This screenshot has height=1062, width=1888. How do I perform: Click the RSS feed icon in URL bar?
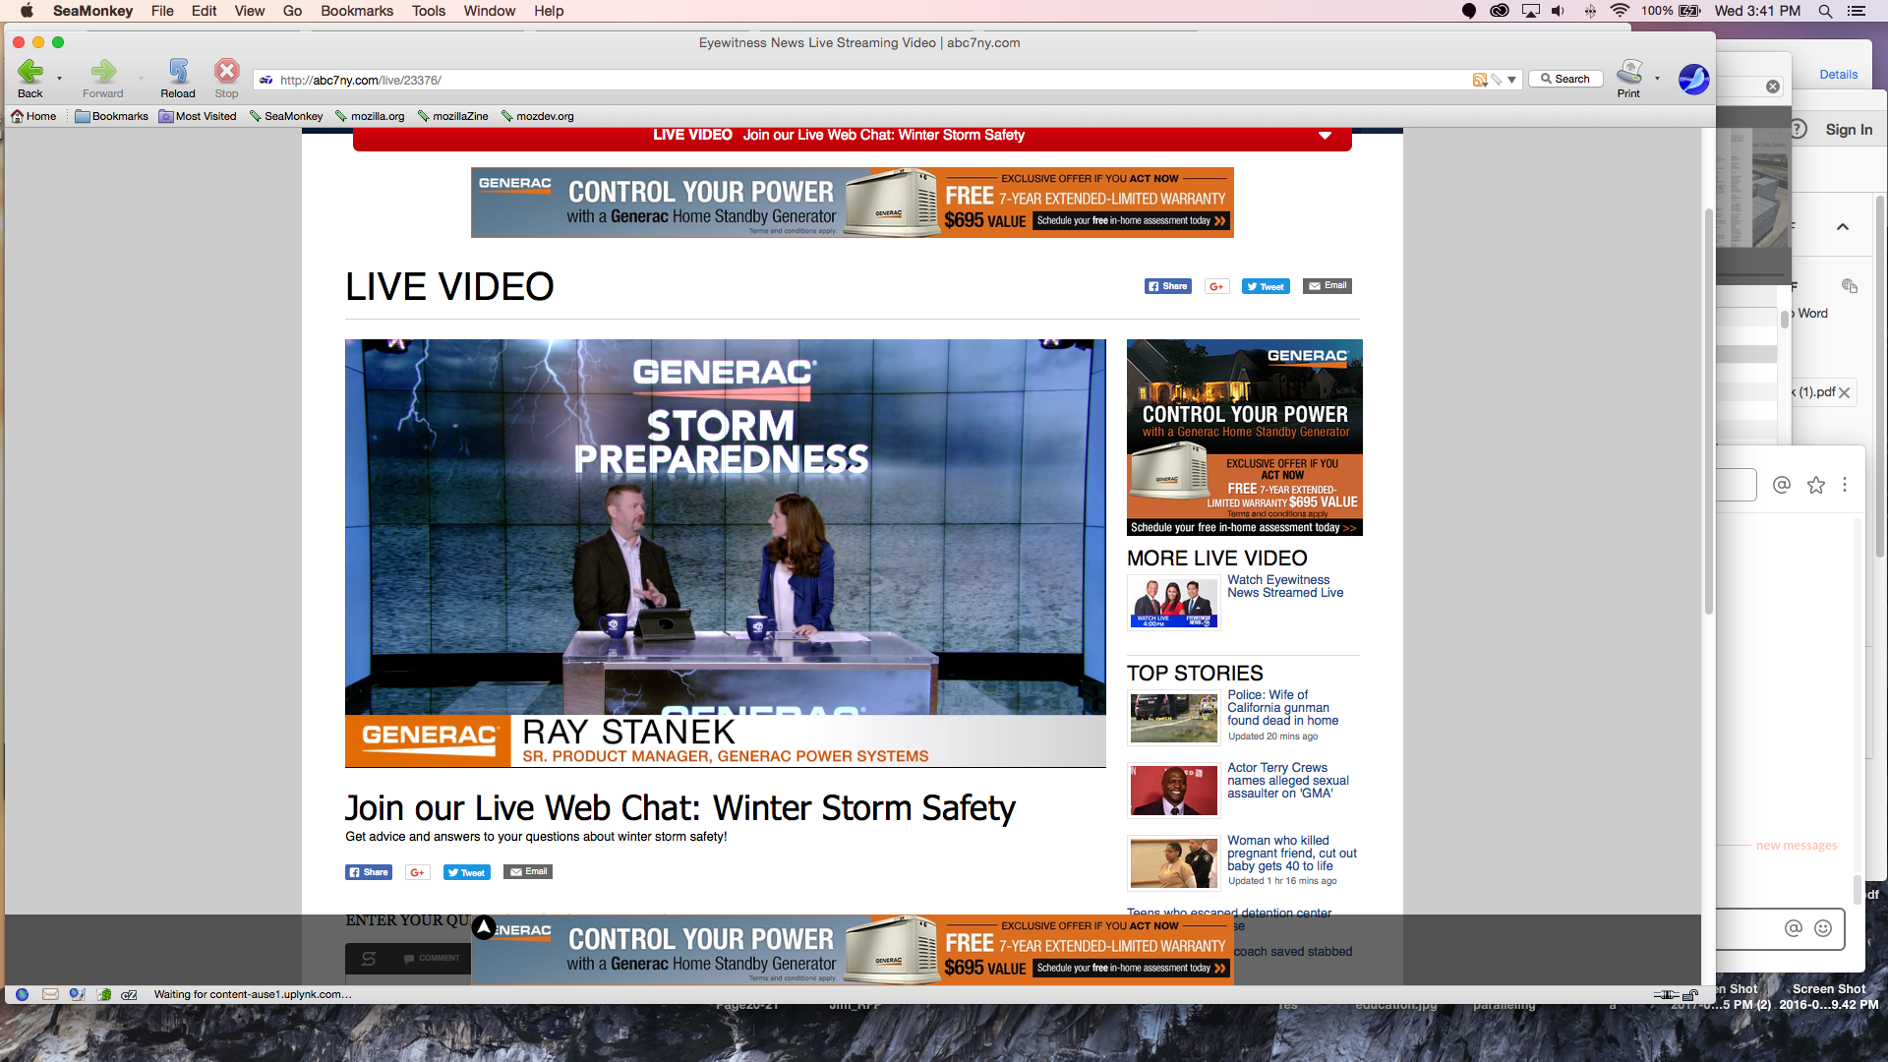pos(1479,80)
